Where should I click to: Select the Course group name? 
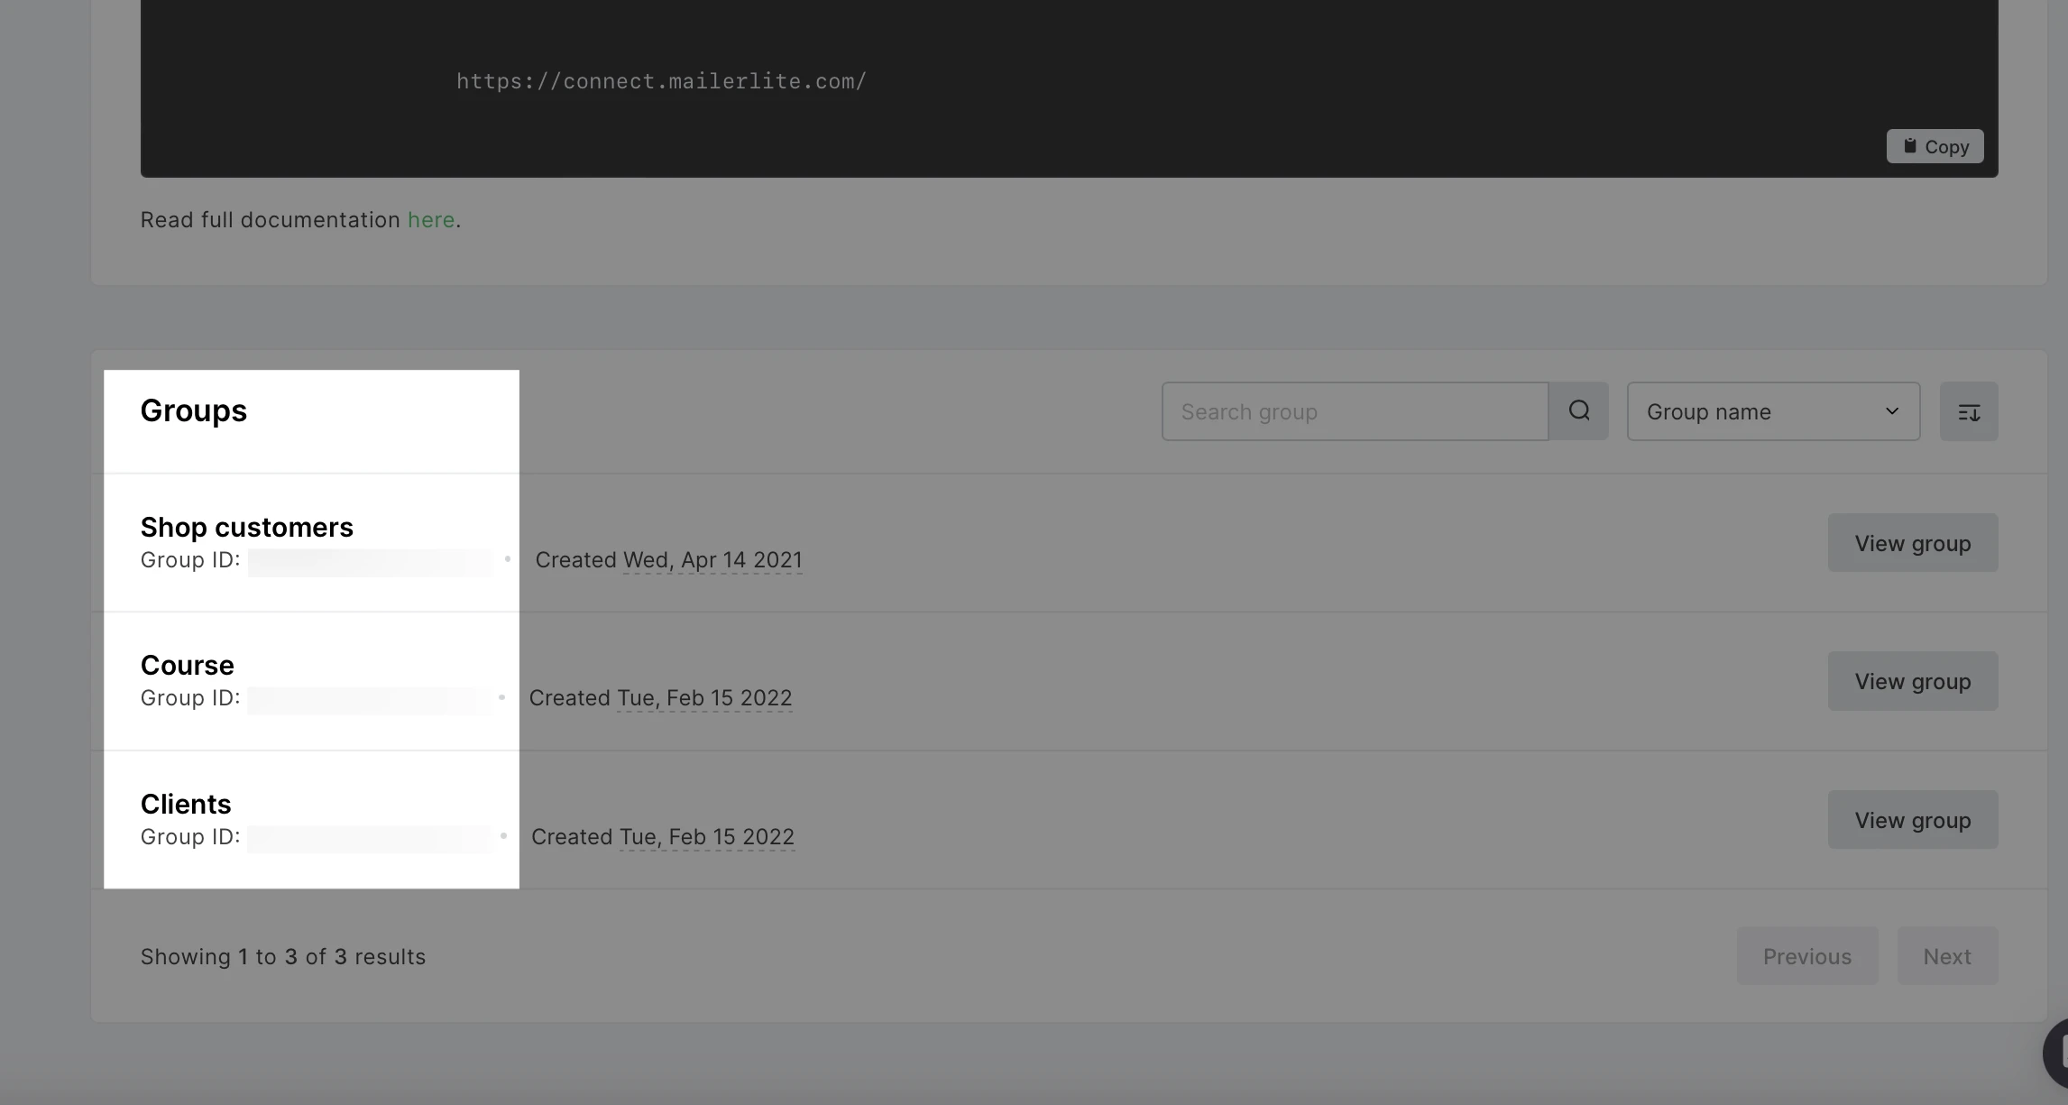tap(187, 665)
